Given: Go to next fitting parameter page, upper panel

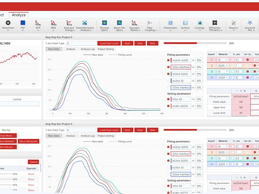Looking at the screenshot, I should coord(245,91).
